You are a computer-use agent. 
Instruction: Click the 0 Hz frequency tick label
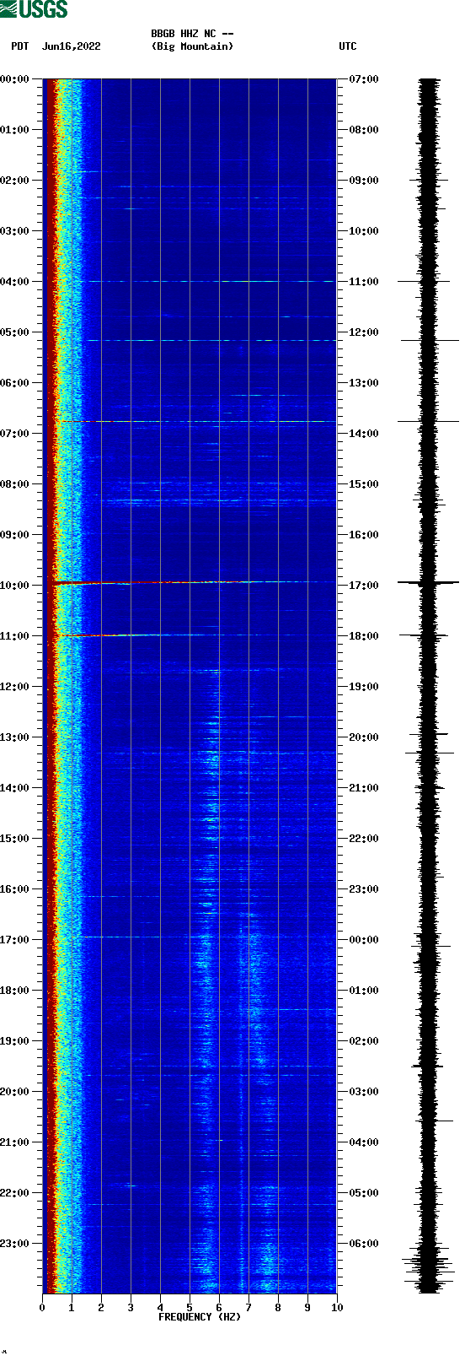coord(42,1308)
